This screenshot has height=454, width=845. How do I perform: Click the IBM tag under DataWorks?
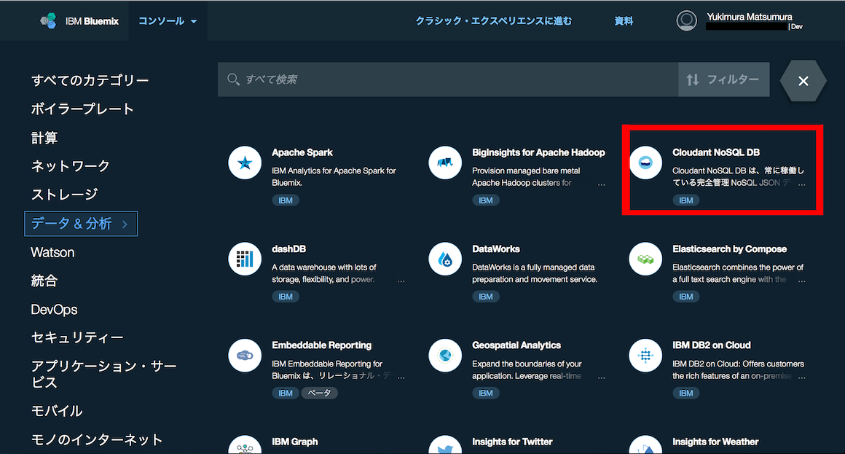click(486, 297)
